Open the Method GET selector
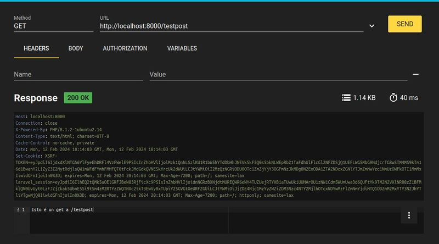The width and height of the screenshot is (439, 244). [x=53, y=26]
